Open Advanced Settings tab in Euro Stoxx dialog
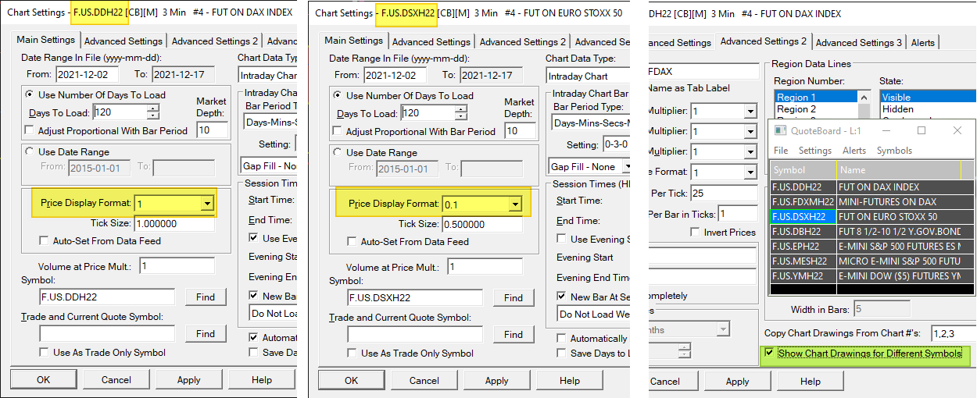977x398 pixels. tap(431, 41)
